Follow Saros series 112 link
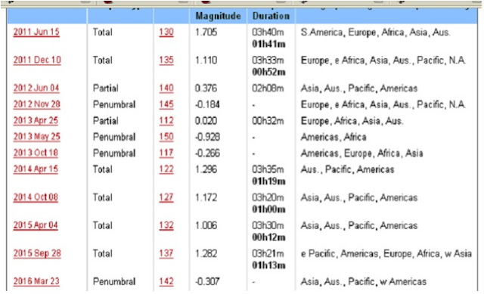Viewport: 484px width, 294px height. click(x=166, y=120)
